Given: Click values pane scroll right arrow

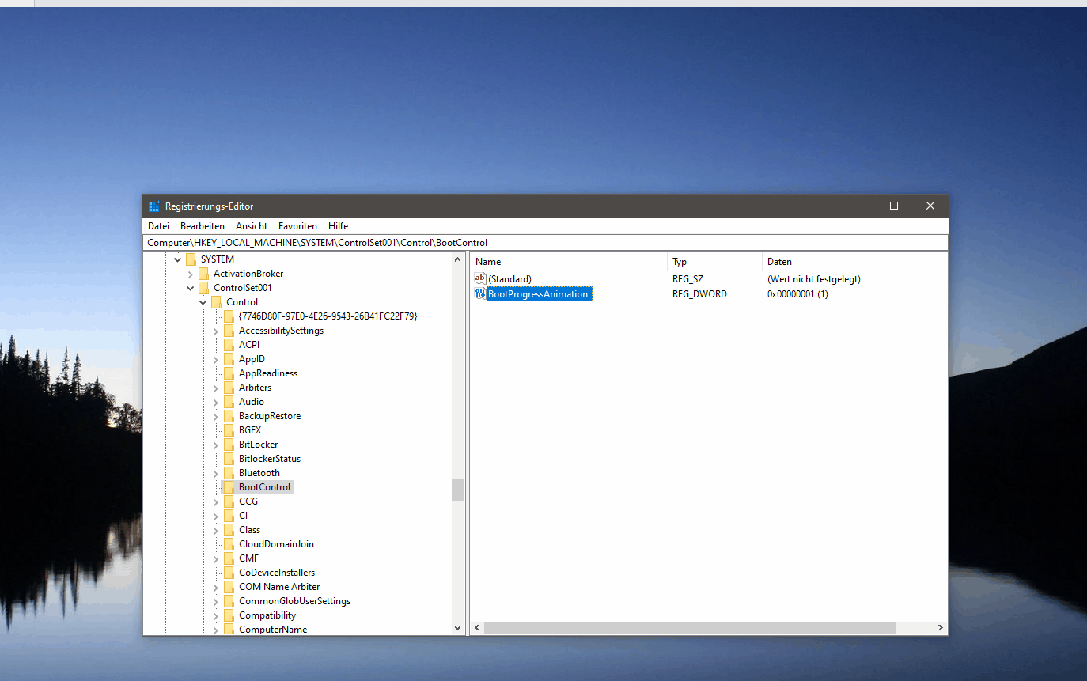Looking at the screenshot, I should point(940,627).
